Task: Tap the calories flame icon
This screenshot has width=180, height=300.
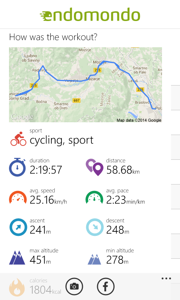Action: (x=17, y=287)
